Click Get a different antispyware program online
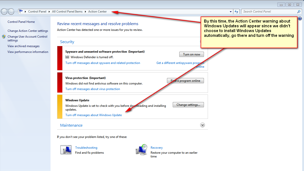The image size is (304, 171). 180,65
